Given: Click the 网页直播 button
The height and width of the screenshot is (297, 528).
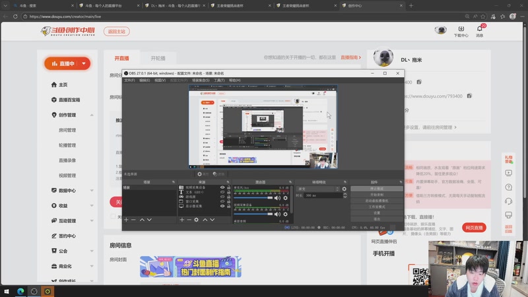Looking at the screenshot, I should (x=474, y=228).
